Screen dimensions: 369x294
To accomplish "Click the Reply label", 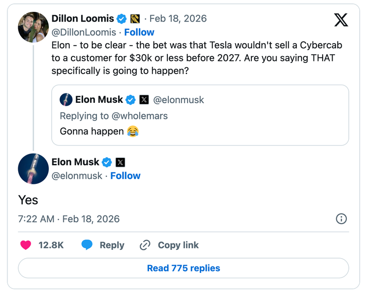I will [112, 245].
